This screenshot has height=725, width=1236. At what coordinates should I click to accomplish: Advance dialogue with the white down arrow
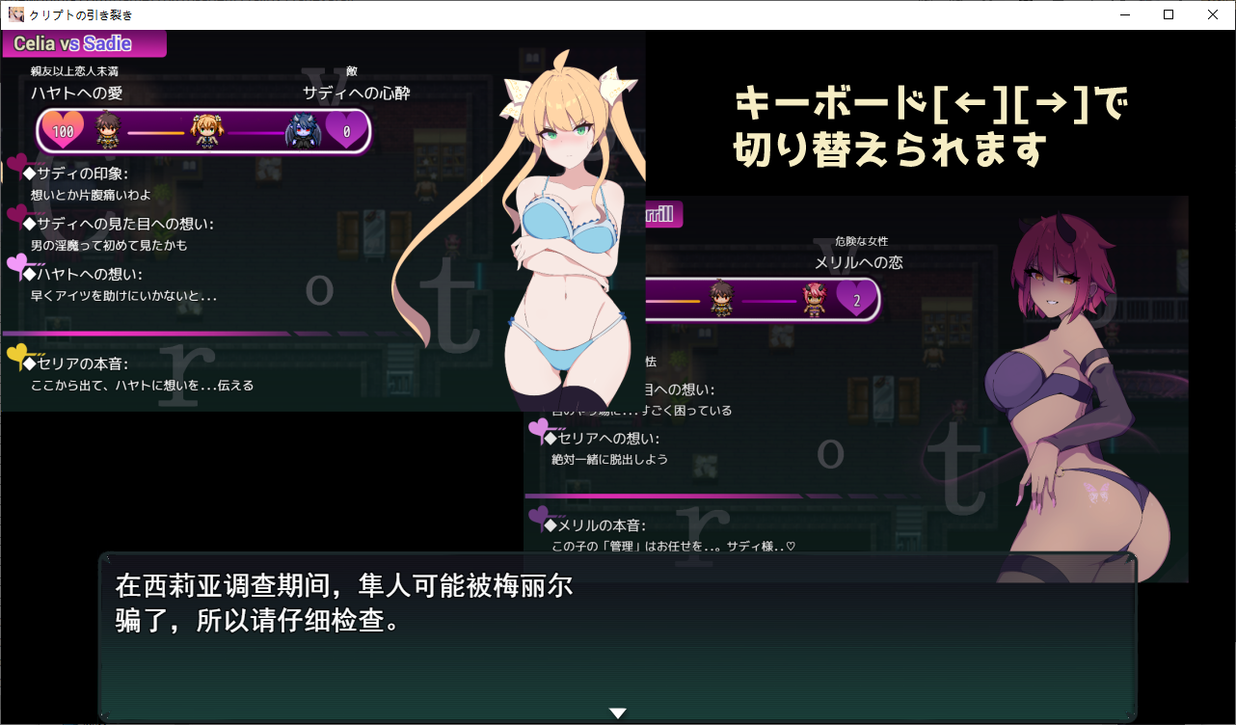click(x=618, y=713)
